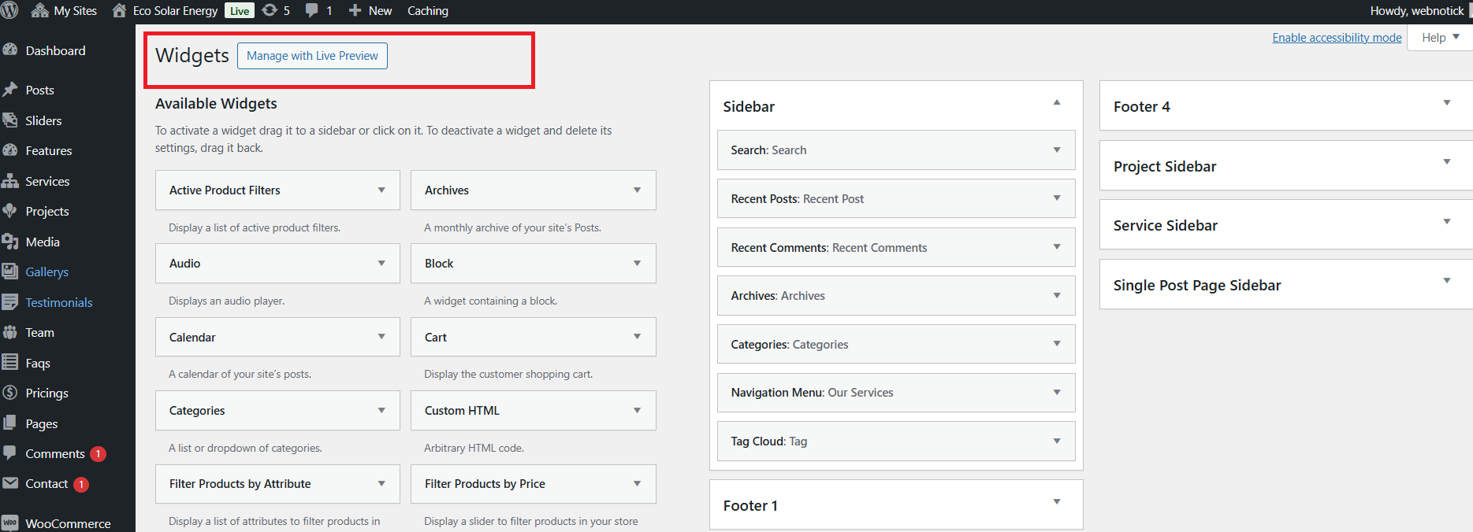
Task: Open the Help dropdown tab
Action: pyautogui.click(x=1440, y=37)
